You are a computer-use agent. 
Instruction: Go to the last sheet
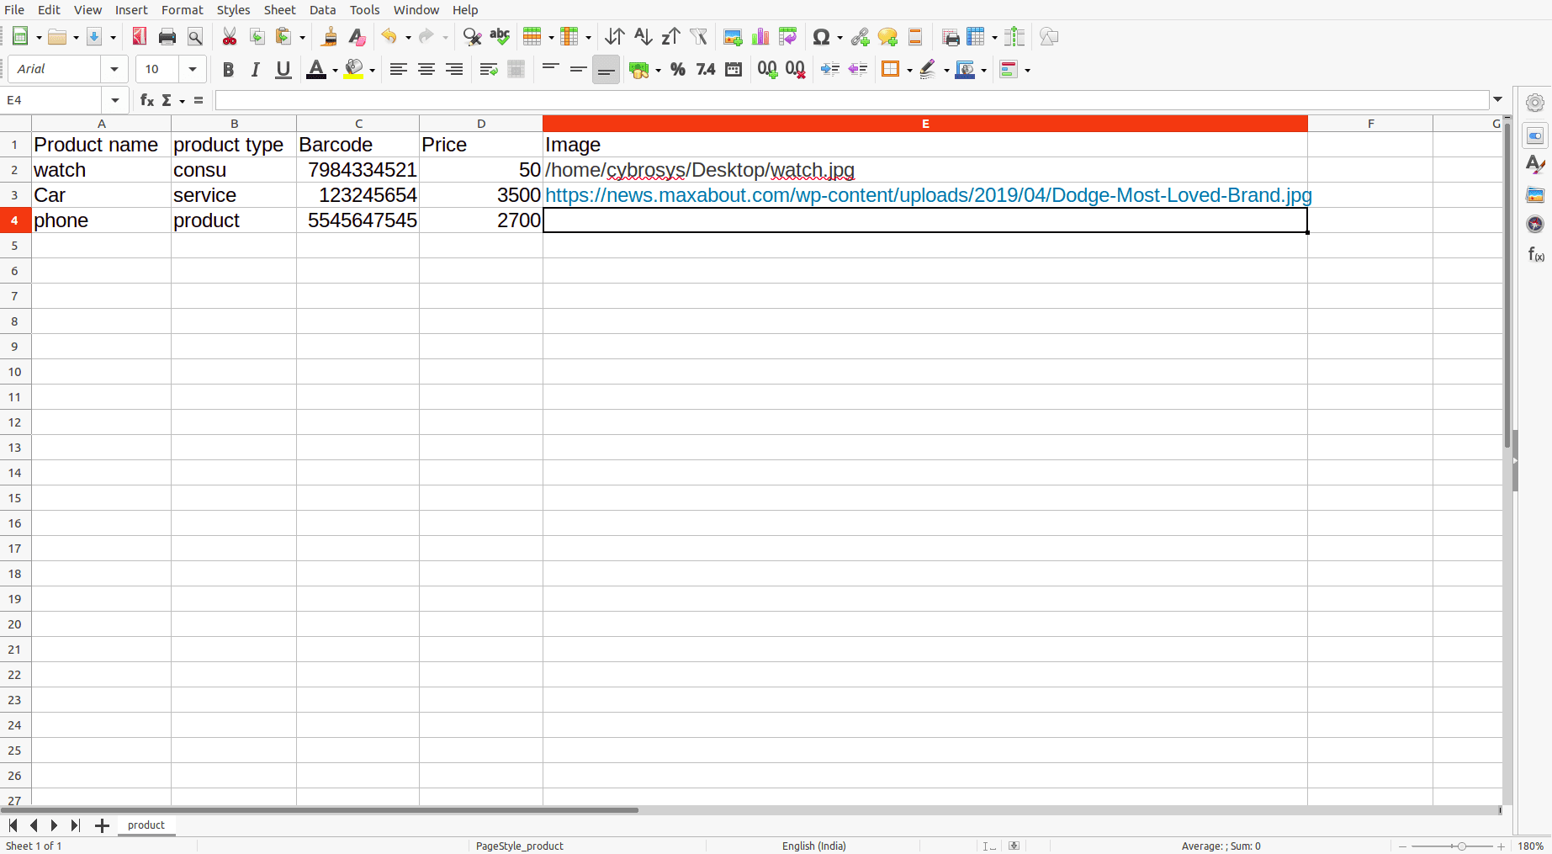(x=76, y=825)
